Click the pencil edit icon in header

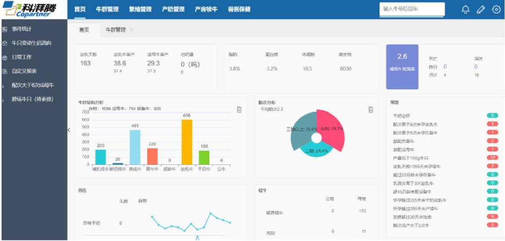tap(481, 9)
